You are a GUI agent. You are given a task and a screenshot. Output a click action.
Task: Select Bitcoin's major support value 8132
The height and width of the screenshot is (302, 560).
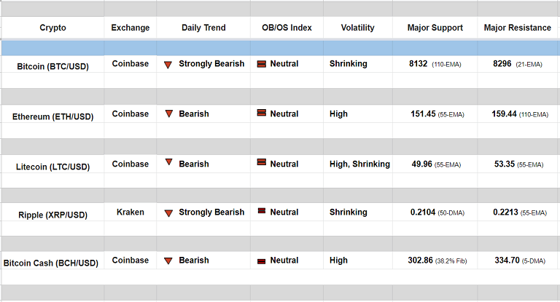pyautogui.click(x=419, y=64)
